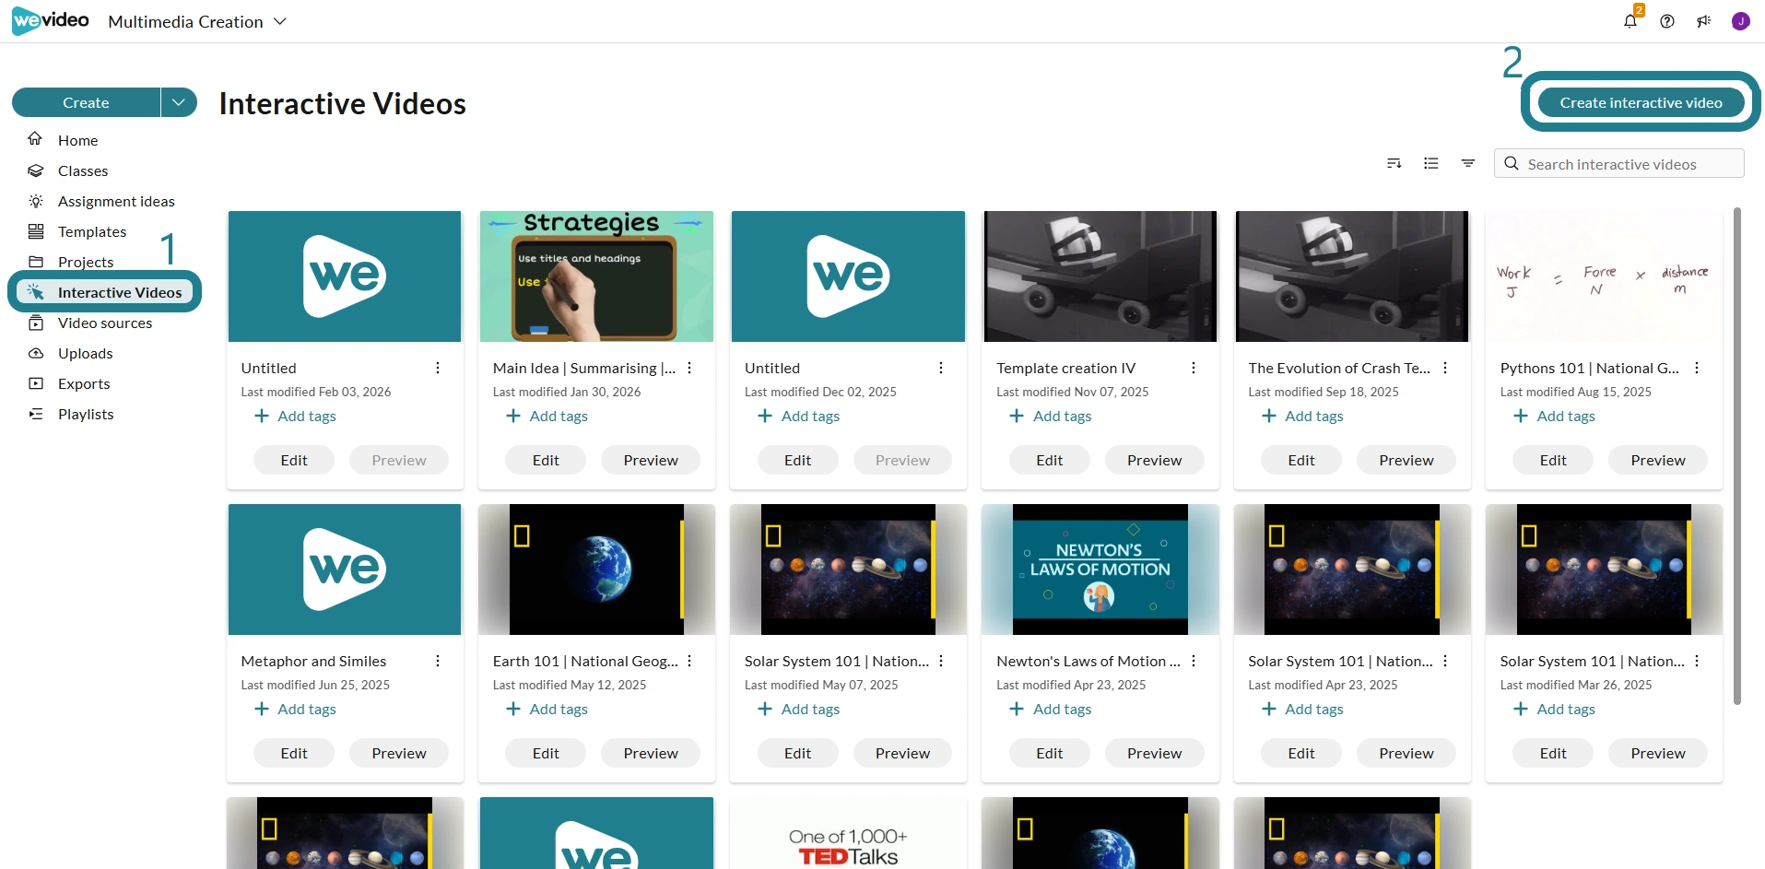Edit the Pythons 101 video
Screen dimensions: 1765x869
click(1553, 460)
